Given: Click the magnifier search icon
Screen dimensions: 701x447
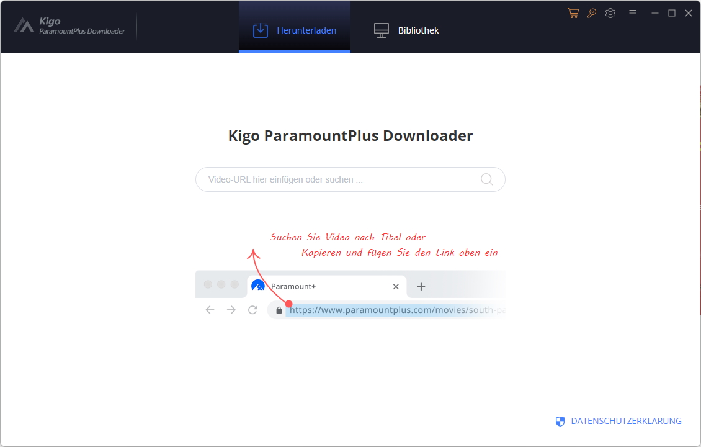Looking at the screenshot, I should 487,179.
